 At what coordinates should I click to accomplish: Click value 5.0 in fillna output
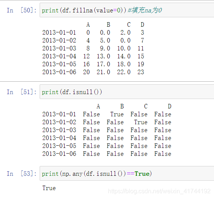pyautogui.click(x=105, y=40)
